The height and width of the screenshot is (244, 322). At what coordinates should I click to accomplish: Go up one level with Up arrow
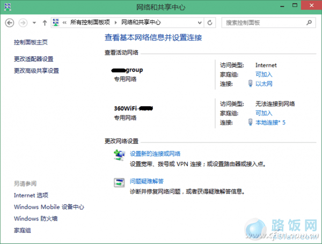(45, 23)
